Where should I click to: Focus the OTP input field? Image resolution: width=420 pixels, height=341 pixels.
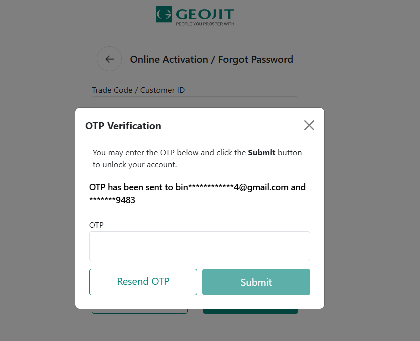pyautogui.click(x=199, y=246)
